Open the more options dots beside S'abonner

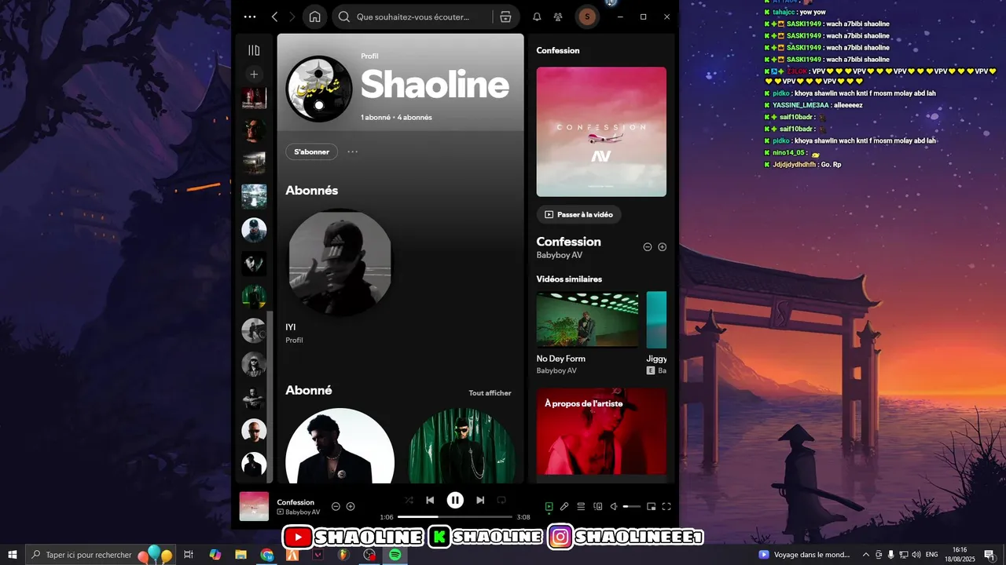pyautogui.click(x=352, y=151)
